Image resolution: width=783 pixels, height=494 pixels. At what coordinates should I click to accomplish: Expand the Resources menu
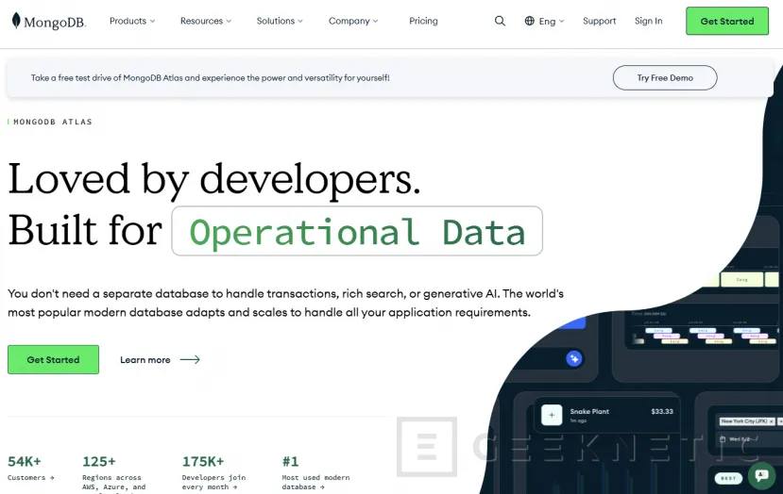[x=206, y=21]
